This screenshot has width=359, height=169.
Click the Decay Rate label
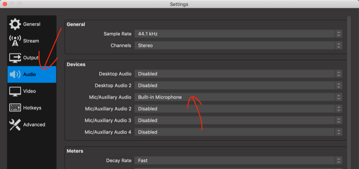point(119,161)
